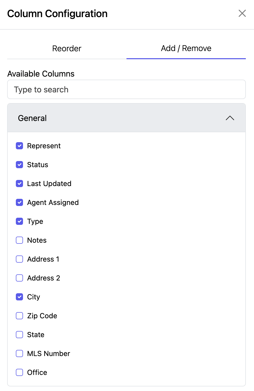Check the State column checkbox

coord(19,335)
